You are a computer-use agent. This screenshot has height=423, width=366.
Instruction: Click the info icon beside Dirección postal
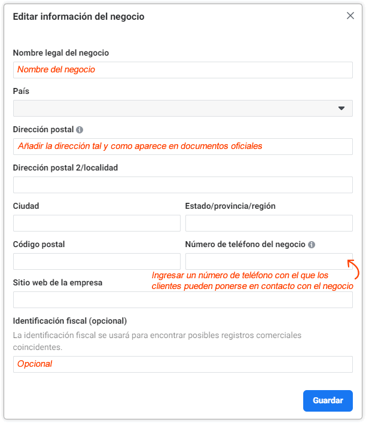80,130
